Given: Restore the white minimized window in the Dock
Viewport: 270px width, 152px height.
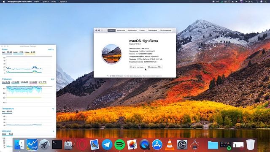Looking at the screenshot, I should [238, 145].
